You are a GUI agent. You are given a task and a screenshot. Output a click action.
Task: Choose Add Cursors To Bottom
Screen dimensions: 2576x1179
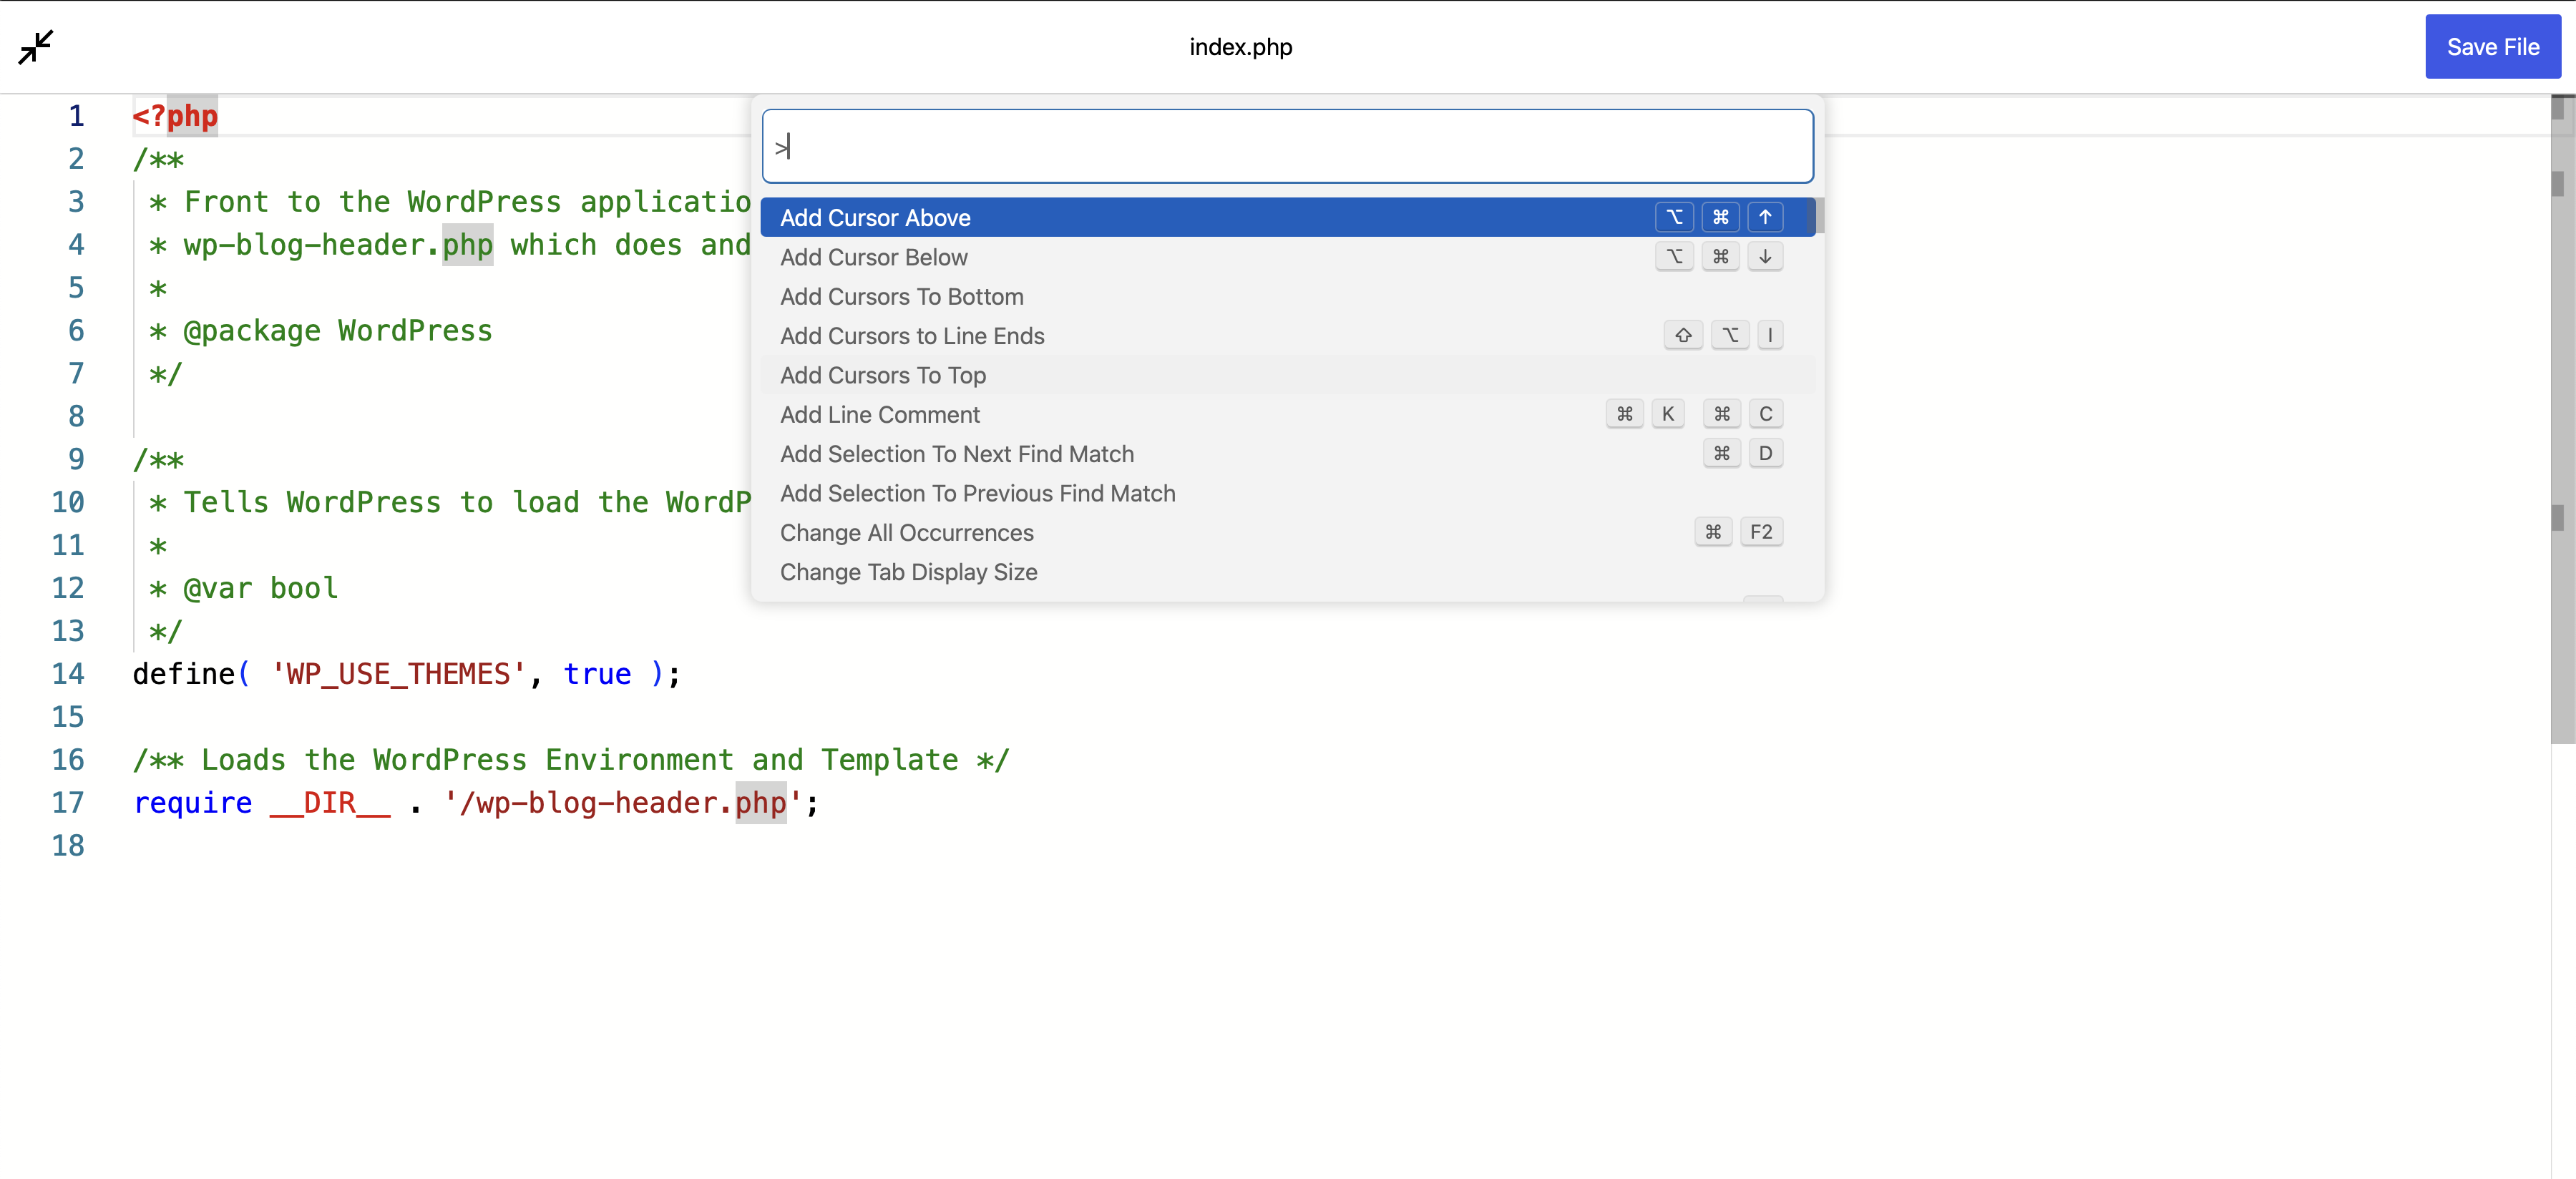(x=901, y=296)
